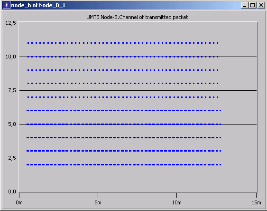Click the y-axis label 2,5
Viewport: 267px width, 211px height.
pyautogui.click(x=12, y=158)
